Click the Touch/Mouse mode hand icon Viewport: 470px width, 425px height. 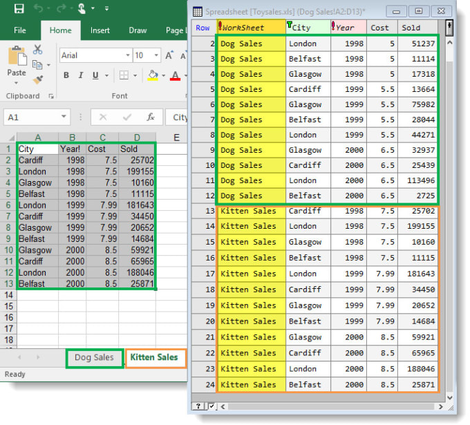click(x=82, y=8)
